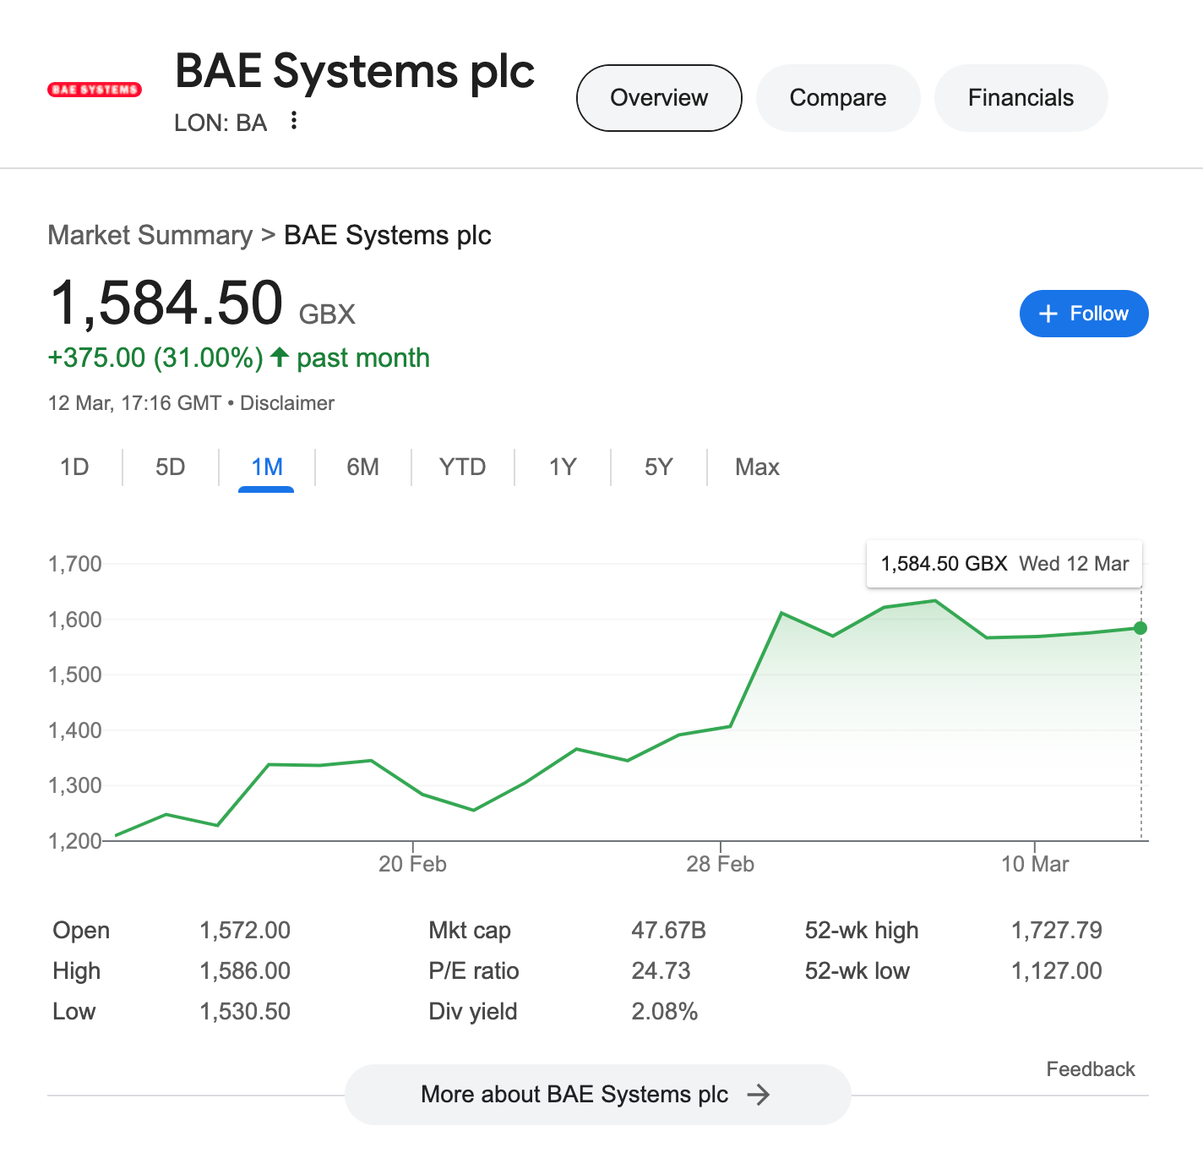Open More about BAE Systems plc
This screenshot has width=1203, height=1153.
(597, 1095)
